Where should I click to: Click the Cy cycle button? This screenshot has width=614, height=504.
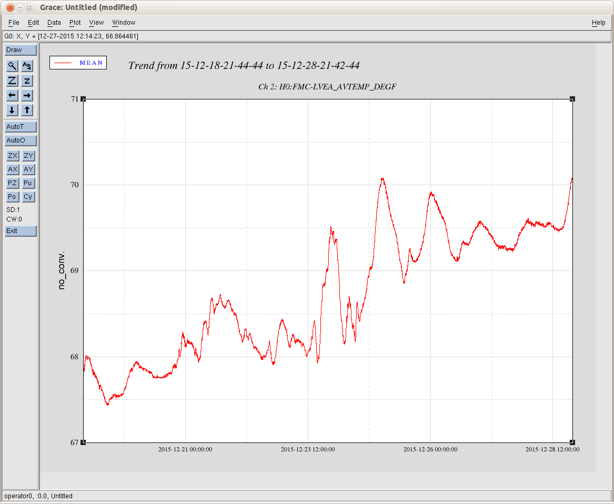pos(28,197)
